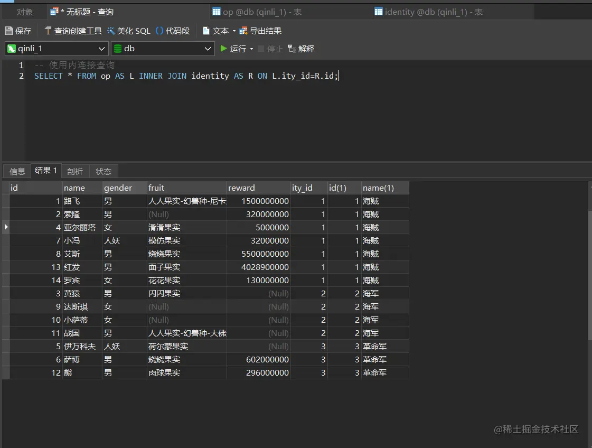Screen dimensions: 592x448
Task: Click Export Results (导出结果)
Action: tap(260, 31)
